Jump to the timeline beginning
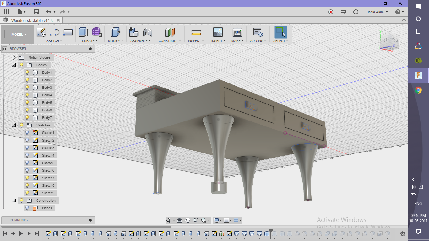 point(5,233)
